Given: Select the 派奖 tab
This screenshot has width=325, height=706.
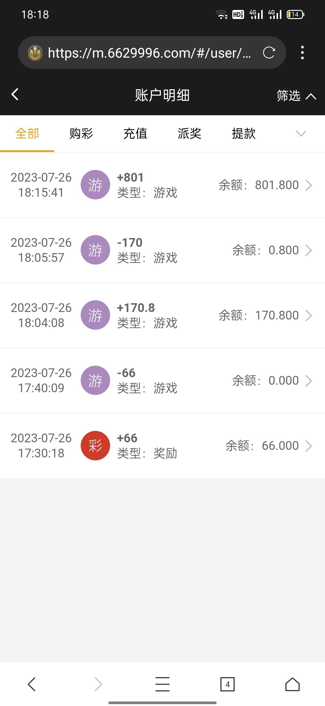Looking at the screenshot, I should coord(190,133).
